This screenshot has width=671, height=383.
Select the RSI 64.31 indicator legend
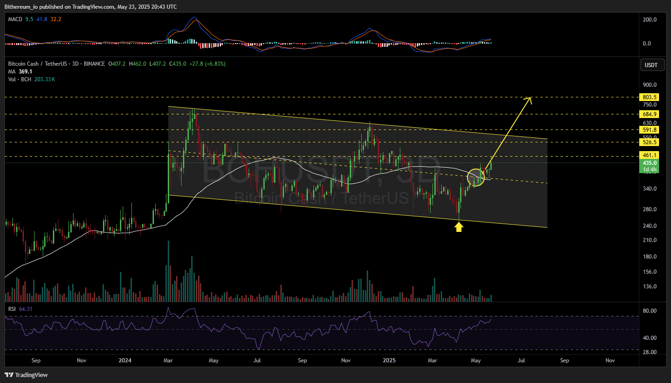[x=20, y=309]
